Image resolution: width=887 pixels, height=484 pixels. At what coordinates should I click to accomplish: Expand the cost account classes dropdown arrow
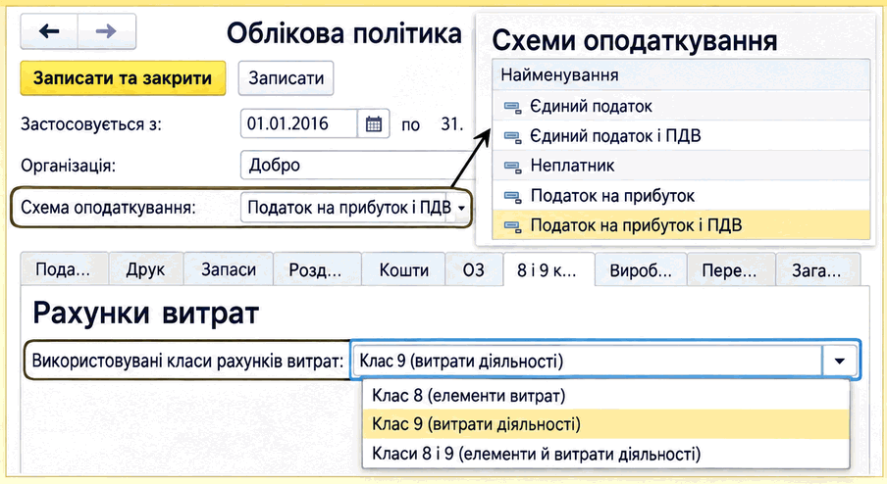tap(840, 361)
